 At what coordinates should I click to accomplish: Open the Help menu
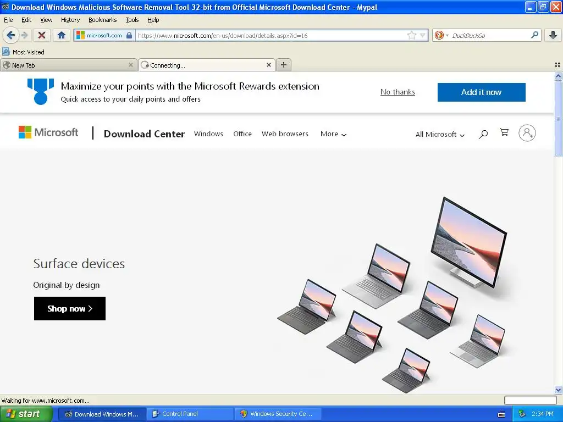[x=153, y=20]
